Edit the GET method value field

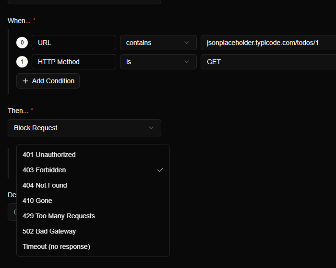coord(268,62)
